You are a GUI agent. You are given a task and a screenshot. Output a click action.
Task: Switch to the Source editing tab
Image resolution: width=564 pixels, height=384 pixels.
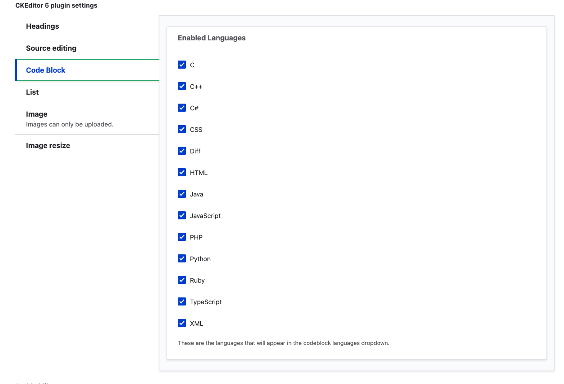click(51, 48)
